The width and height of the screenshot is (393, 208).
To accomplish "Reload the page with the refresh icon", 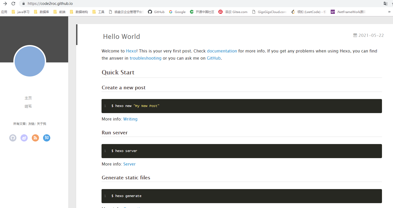I will click(13, 4).
